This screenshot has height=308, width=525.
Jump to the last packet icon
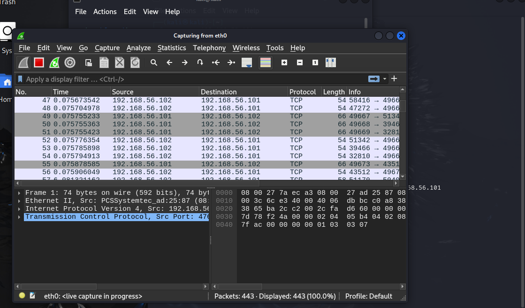click(231, 62)
